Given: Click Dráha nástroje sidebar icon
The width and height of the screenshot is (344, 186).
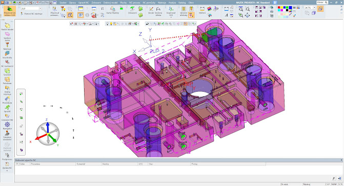Looking at the screenshot, I should pos(7,90).
